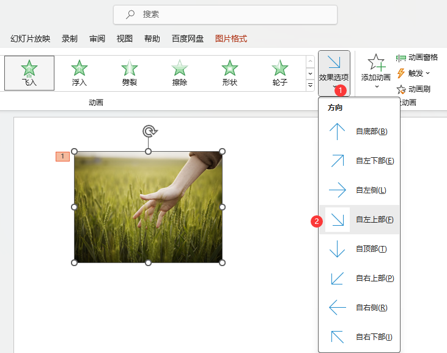447x353 pixels.
Task: Open the 图片格式 ribbon tab
Action: [x=231, y=39]
